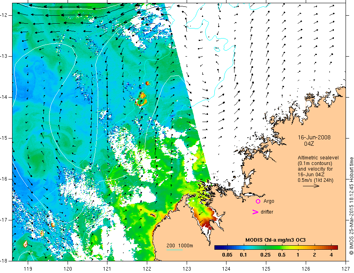Click latitude label -14 on the axis
This screenshot has height=273, width=354.
click(x=4, y=97)
